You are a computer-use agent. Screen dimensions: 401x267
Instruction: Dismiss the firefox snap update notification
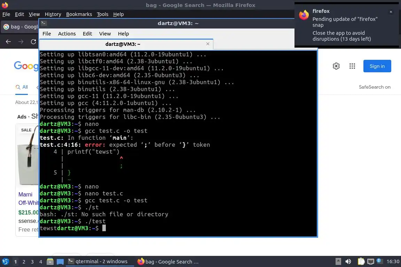[391, 12]
